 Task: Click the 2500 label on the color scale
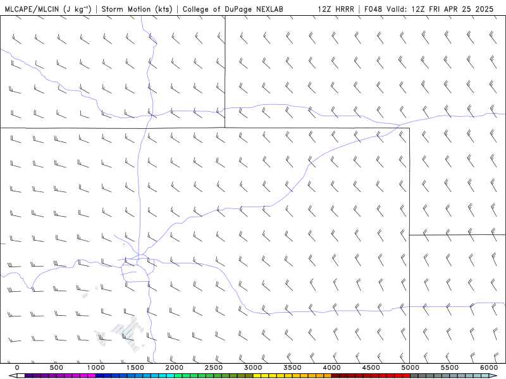pos(214,368)
